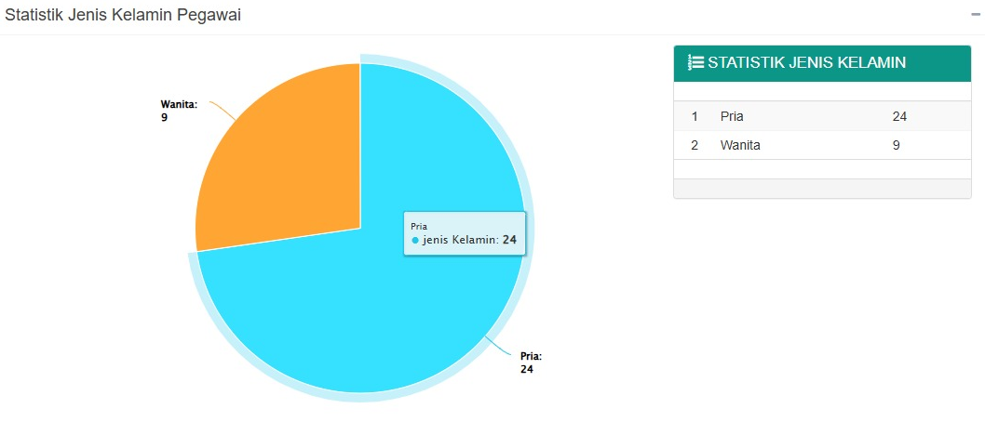Click the value 9 in the table

(896, 145)
